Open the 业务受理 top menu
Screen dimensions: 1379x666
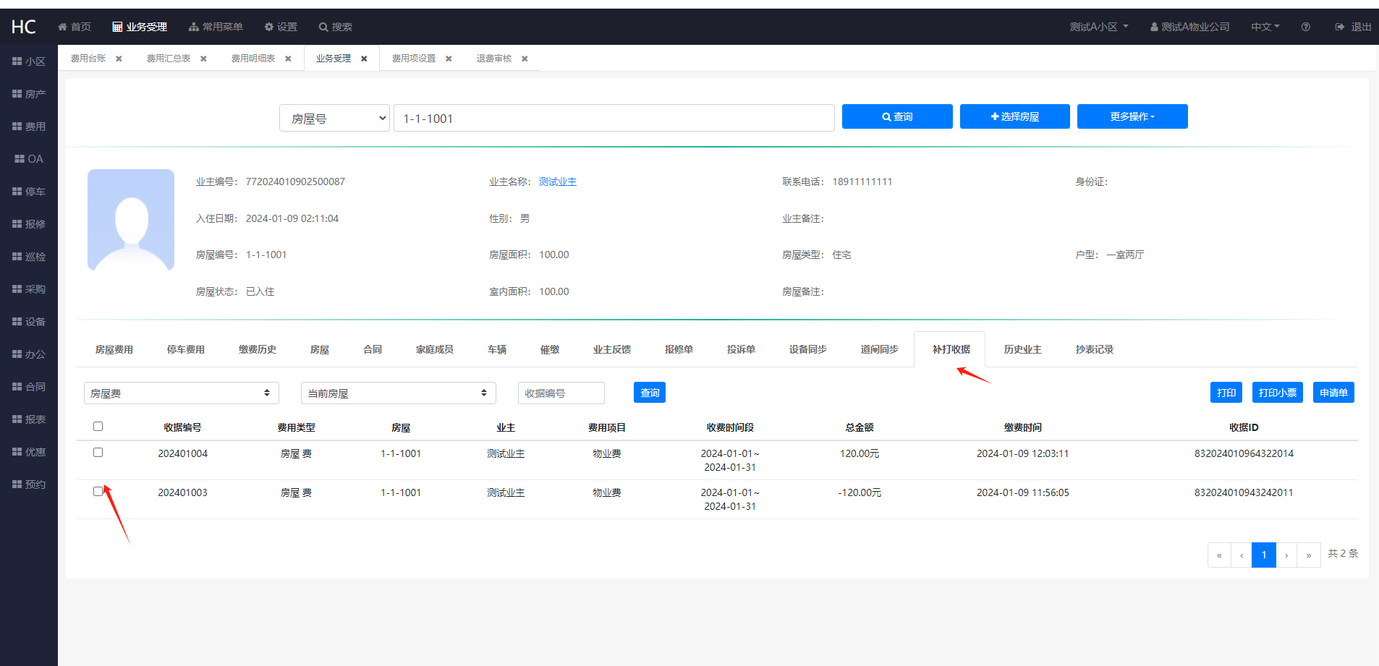click(x=140, y=27)
